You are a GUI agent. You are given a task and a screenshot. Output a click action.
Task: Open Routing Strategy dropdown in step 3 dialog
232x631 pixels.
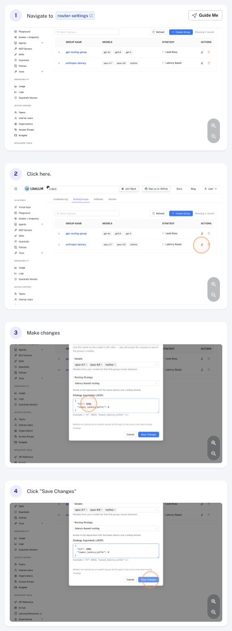(x=116, y=383)
